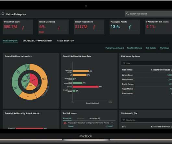
Task: Open the Breach Impact Score trend sparkline
Action: pyautogui.click(x=98, y=27)
